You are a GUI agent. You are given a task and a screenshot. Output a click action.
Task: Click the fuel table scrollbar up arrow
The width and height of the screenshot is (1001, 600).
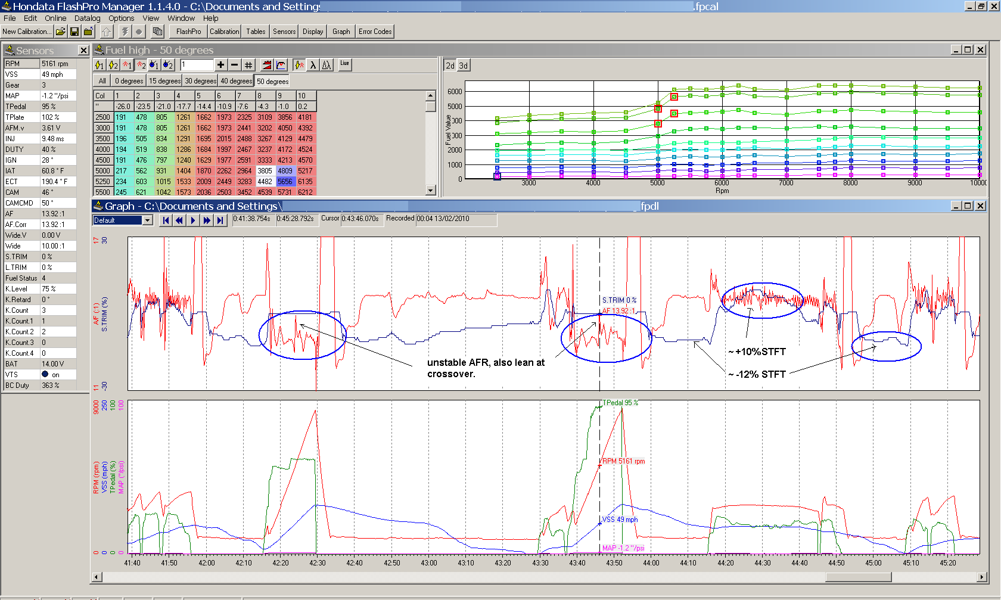point(431,95)
